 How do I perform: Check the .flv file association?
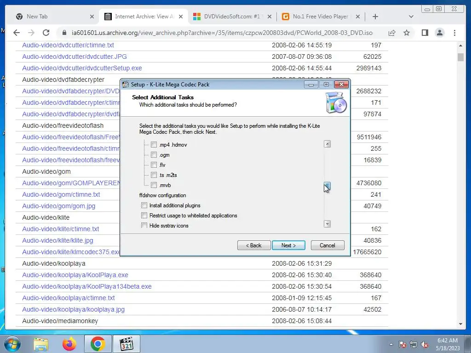[x=154, y=165]
